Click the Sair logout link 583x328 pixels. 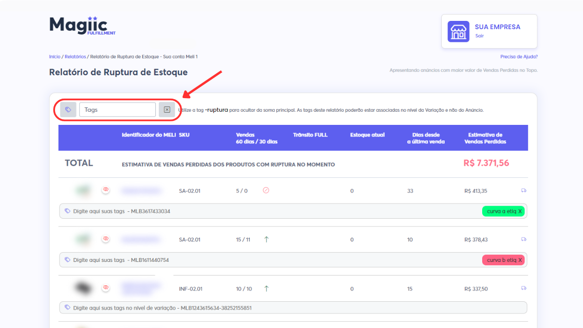click(479, 36)
